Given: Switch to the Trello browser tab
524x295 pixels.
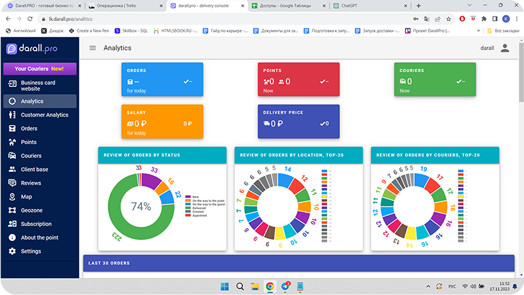Looking at the screenshot, I should coord(125,6).
